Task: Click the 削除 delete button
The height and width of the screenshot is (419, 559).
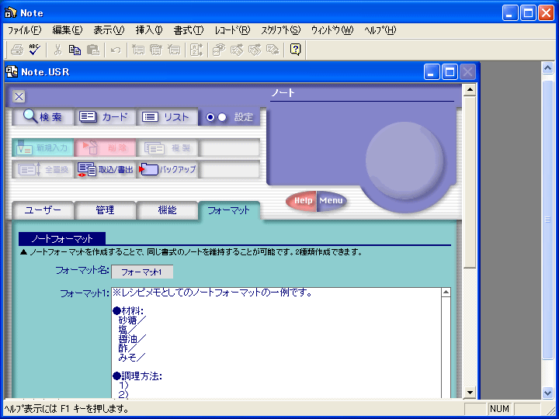Action: tap(105, 147)
